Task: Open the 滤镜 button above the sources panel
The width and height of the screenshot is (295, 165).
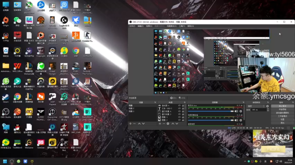Action: point(182,98)
